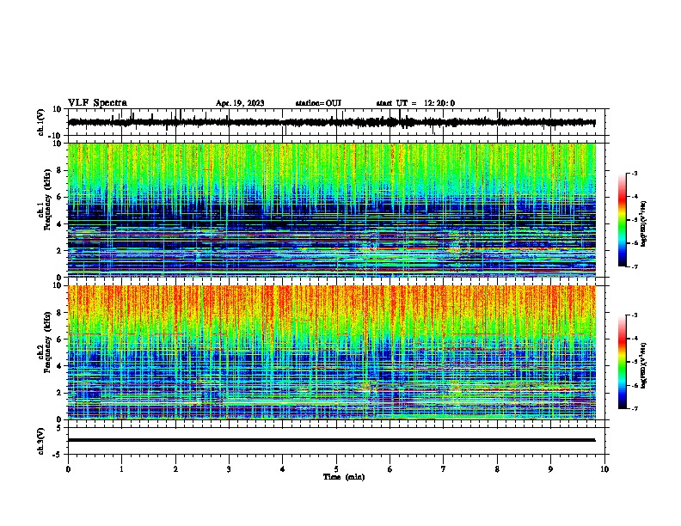The image size is (681, 526).
Task: Click the ch.1 voltage waveform trace
Action: [x=331, y=122]
